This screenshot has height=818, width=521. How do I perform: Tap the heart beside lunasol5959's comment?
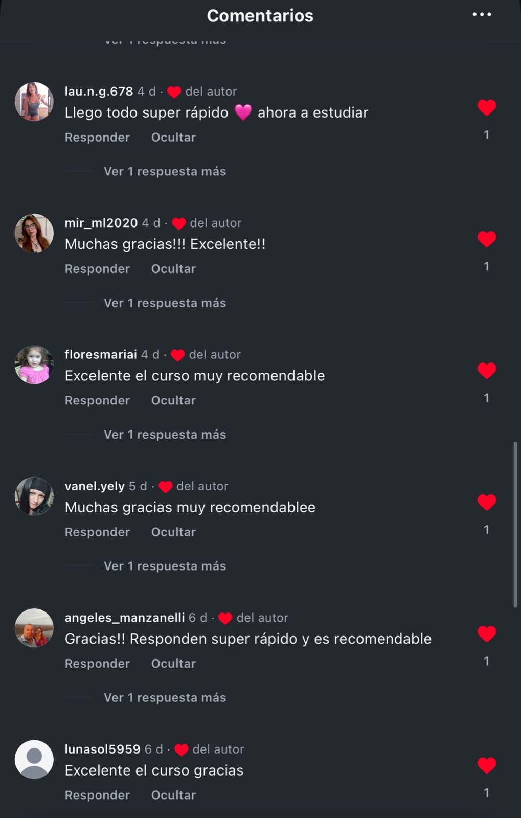pyautogui.click(x=487, y=765)
